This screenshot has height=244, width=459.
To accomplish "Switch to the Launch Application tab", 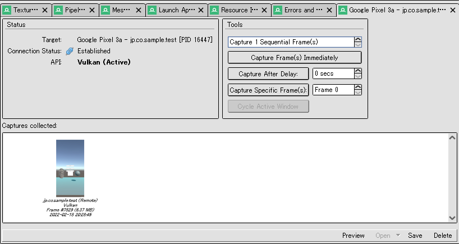I will (177, 10).
